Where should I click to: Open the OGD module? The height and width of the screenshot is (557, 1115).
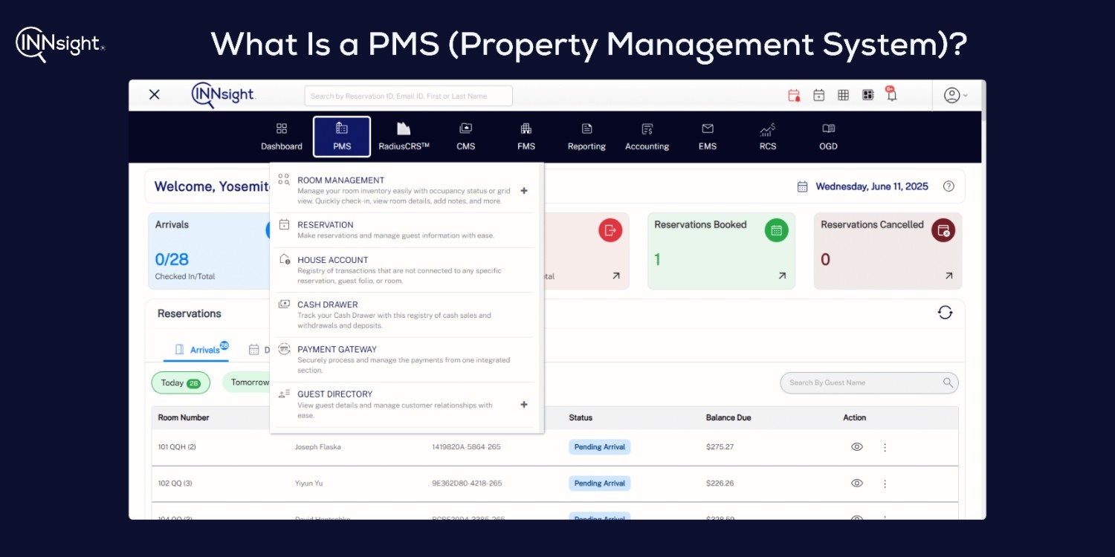[828, 137]
